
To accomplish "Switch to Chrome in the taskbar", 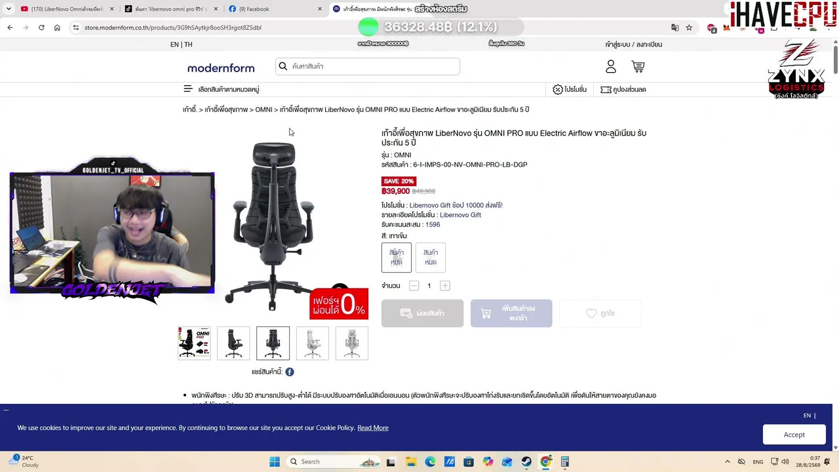I will point(545,462).
